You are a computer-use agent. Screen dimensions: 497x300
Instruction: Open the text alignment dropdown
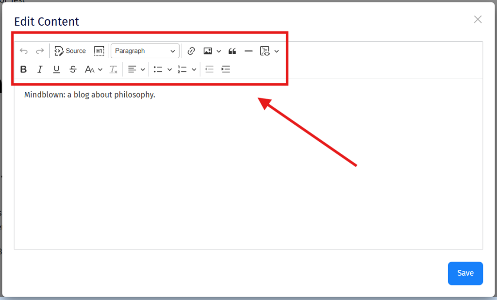pyautogui.click(x=136, y=69)
